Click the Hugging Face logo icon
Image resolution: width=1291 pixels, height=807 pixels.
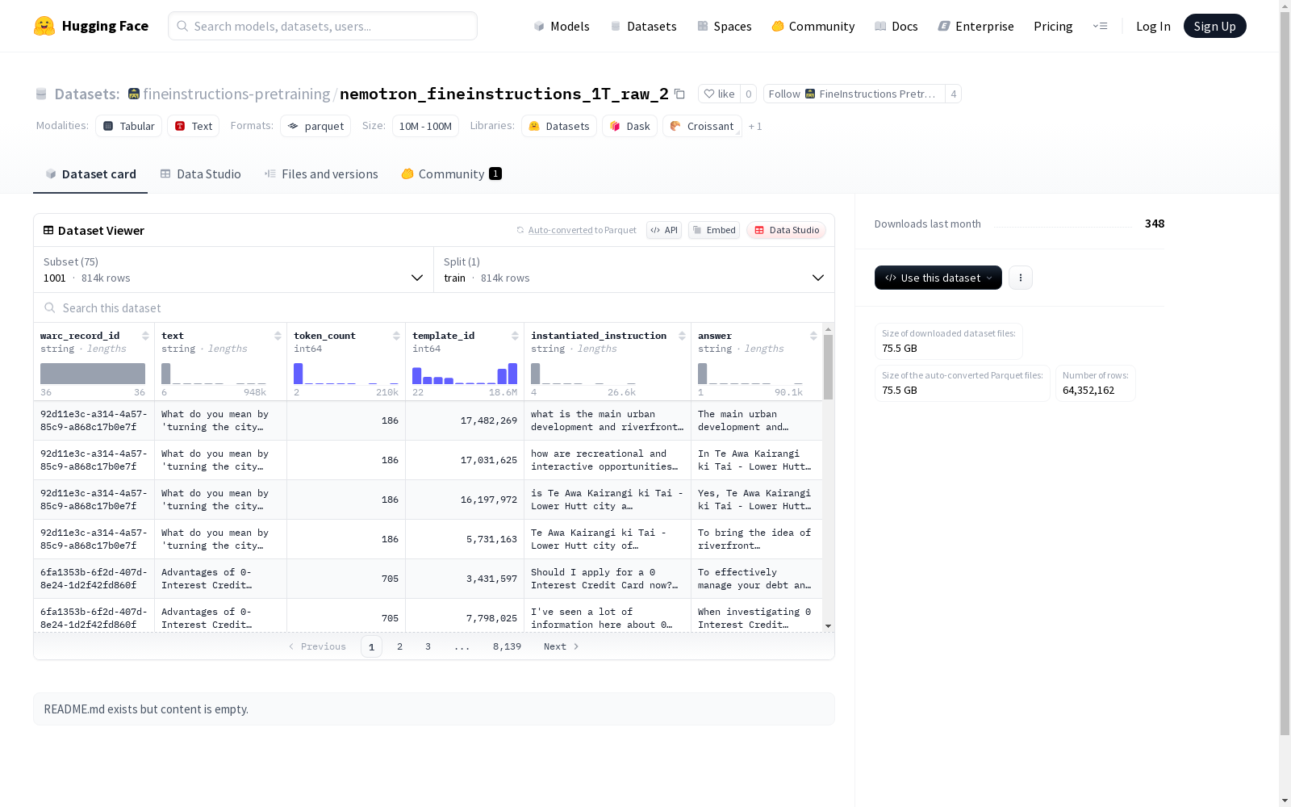[x=44, y=26]
